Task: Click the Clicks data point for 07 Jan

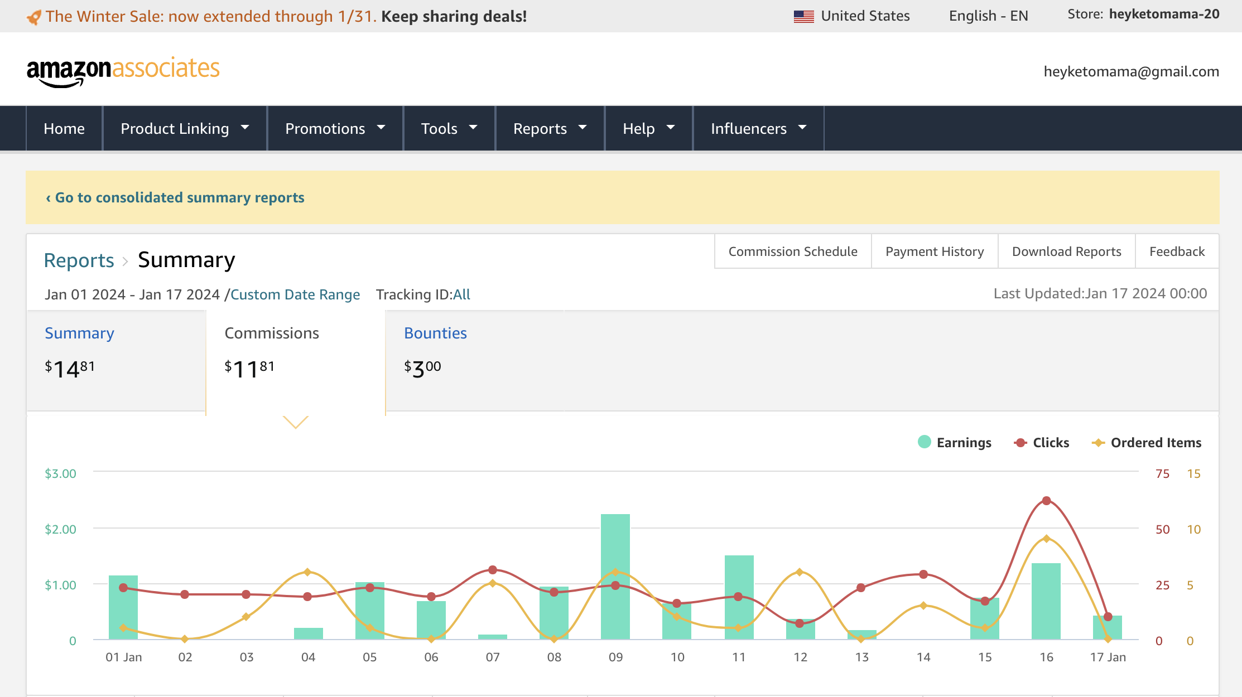Action: tap(492, 570)
